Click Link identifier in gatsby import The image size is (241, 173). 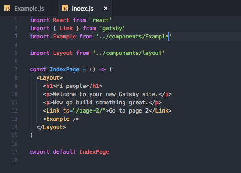(x=66, y=28)
